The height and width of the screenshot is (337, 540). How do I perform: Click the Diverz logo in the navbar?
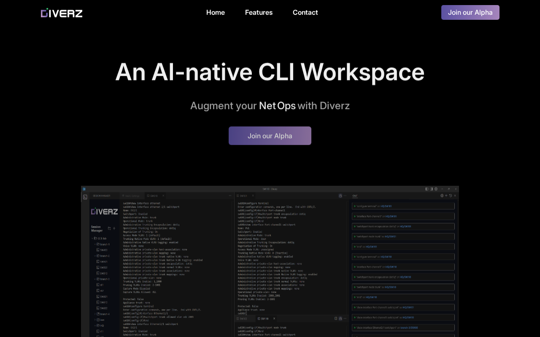coord(62,13)
